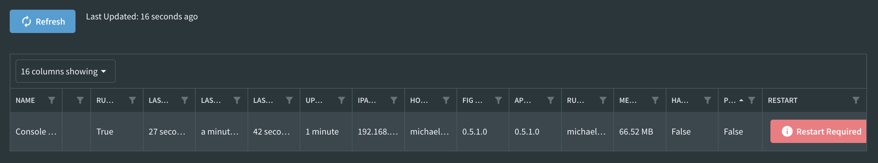Viewport: 878px width, 163px height.
Task: Click the 192.168... IP address cell
Action: [378, 131]
